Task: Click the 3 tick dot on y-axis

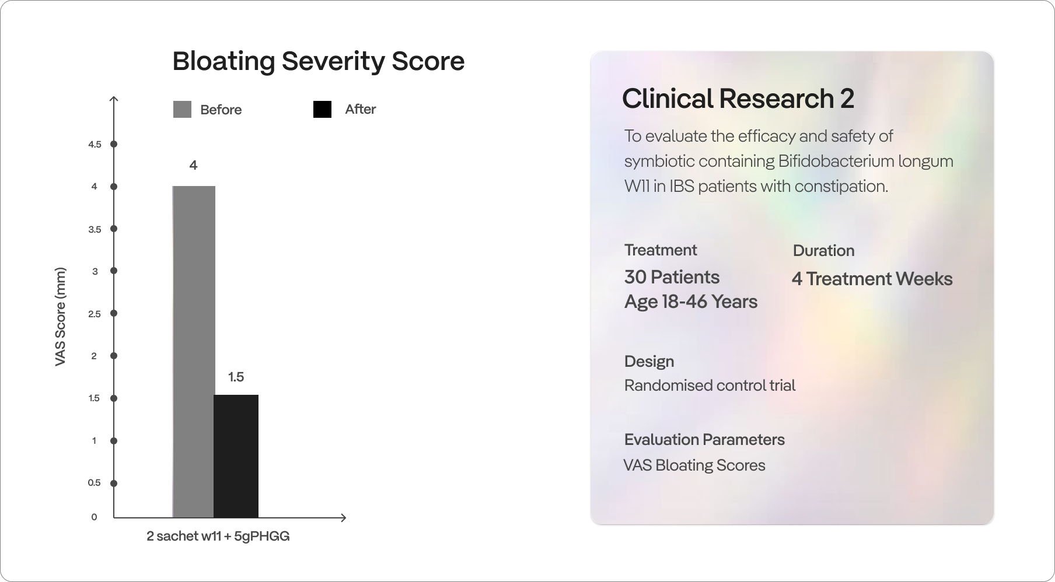Action: pyautogui.click(x=114, y=271)
